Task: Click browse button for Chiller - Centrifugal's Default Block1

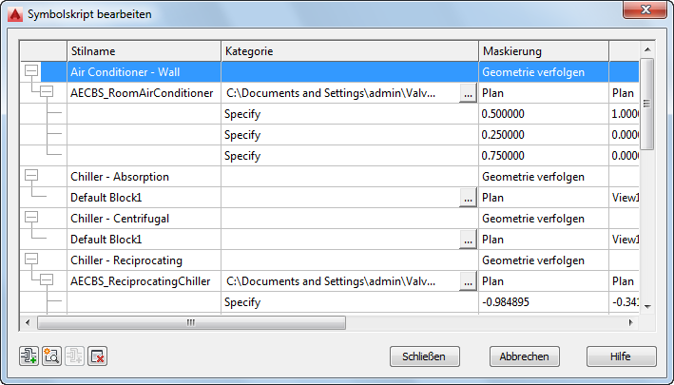Action: pos(467,240)
